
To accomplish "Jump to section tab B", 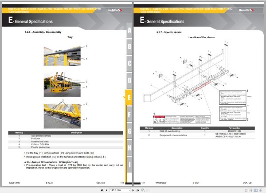I will click(129, 47).
